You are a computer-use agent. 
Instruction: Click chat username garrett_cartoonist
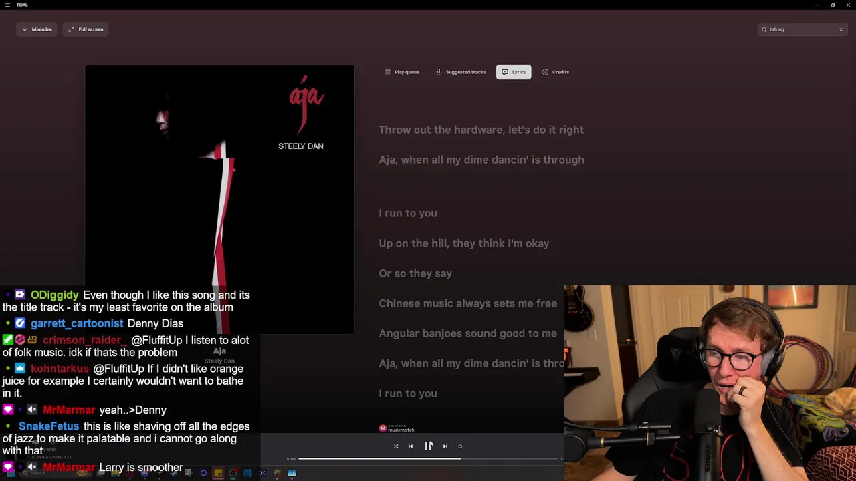[77, 323]
